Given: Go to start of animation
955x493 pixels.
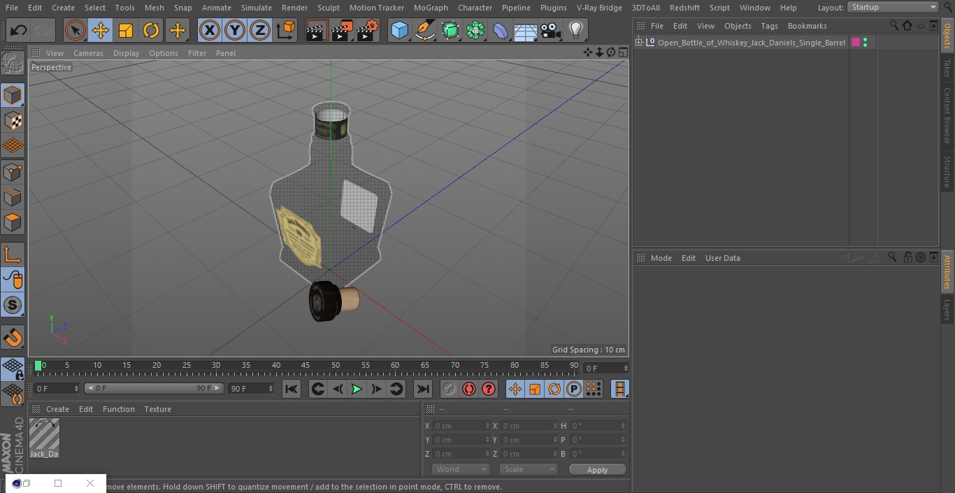Looking at the screenshot, I should pyautogui.click(x=292, y=389).
